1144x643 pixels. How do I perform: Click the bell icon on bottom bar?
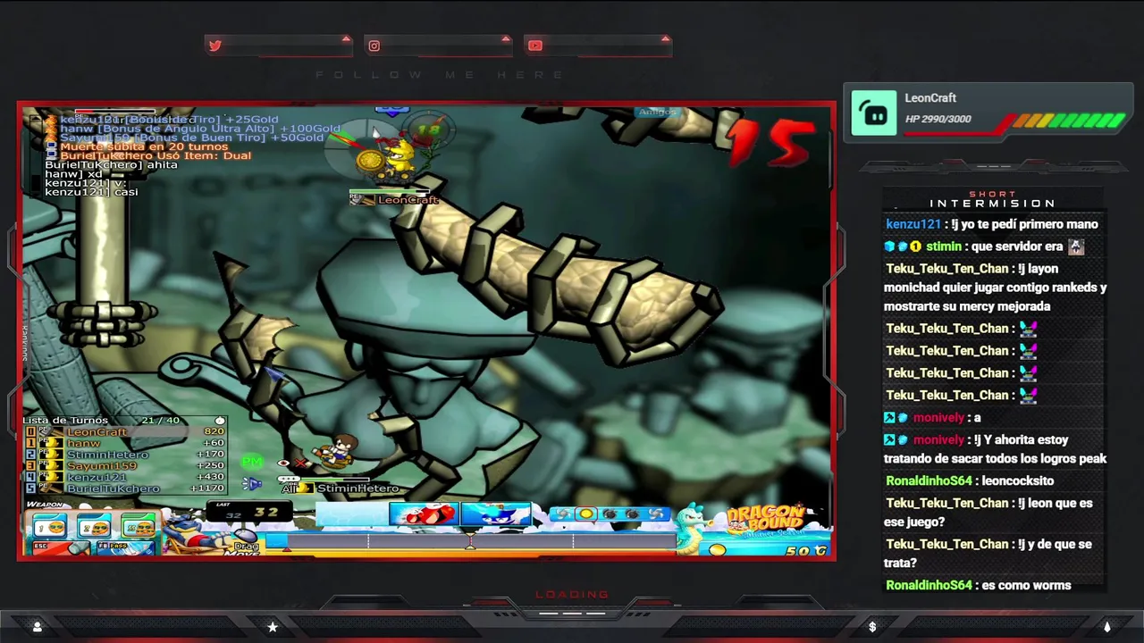[1106, 627]
